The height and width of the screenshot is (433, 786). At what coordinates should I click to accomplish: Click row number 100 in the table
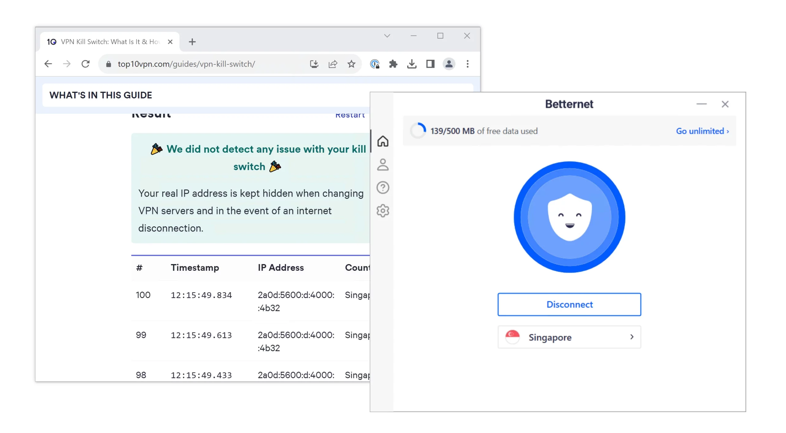143,295
